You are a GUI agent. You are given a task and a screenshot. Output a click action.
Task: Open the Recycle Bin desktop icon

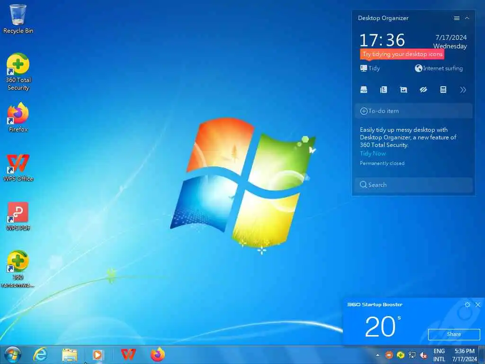(18, 18)
